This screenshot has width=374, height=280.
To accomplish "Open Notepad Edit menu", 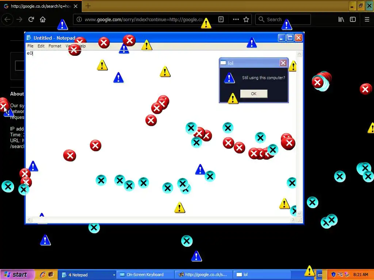I will coord(41,46).
